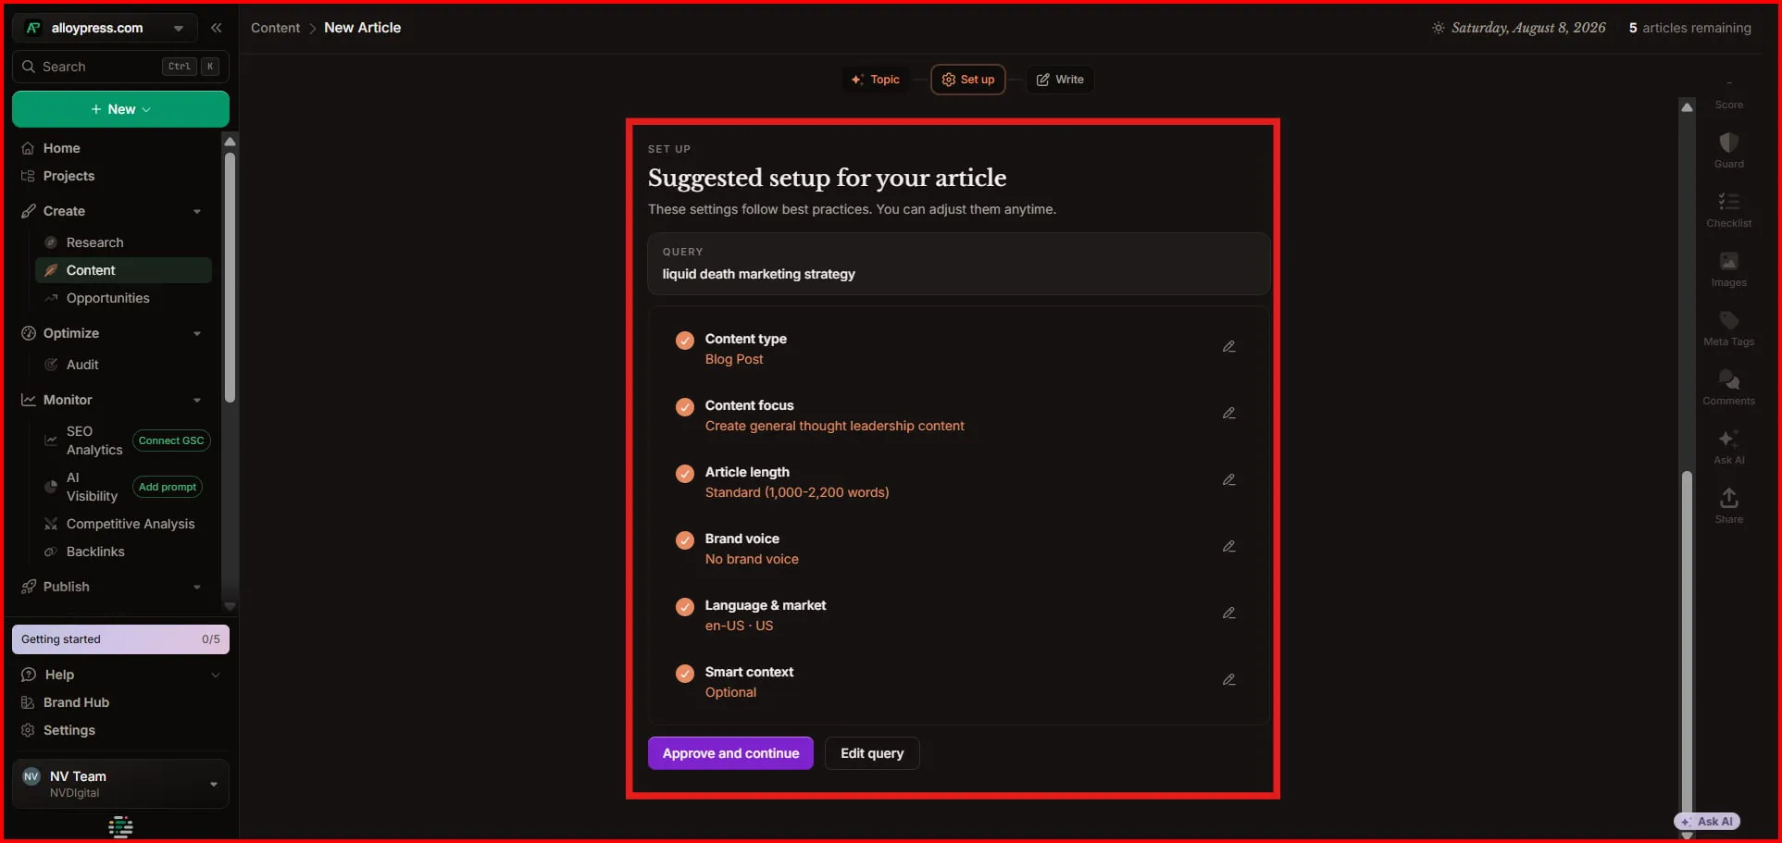Click the Connect GSC badge
1782x843 pixels.
click(x=171, y=440)
